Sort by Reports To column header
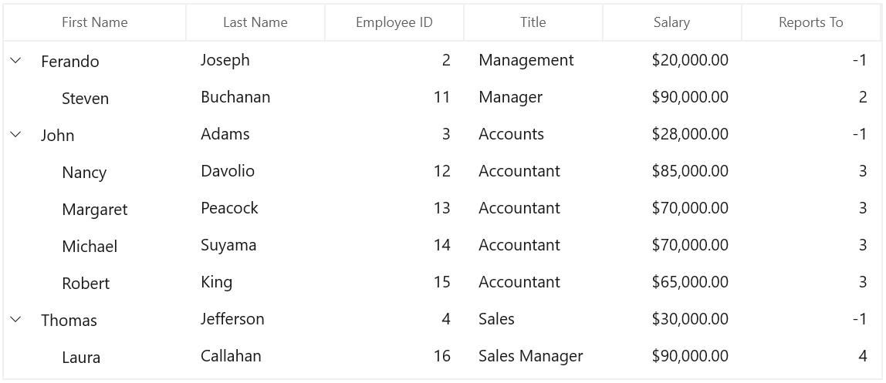Viewport: 886px width, 383px height. click(x=811, y=22)
